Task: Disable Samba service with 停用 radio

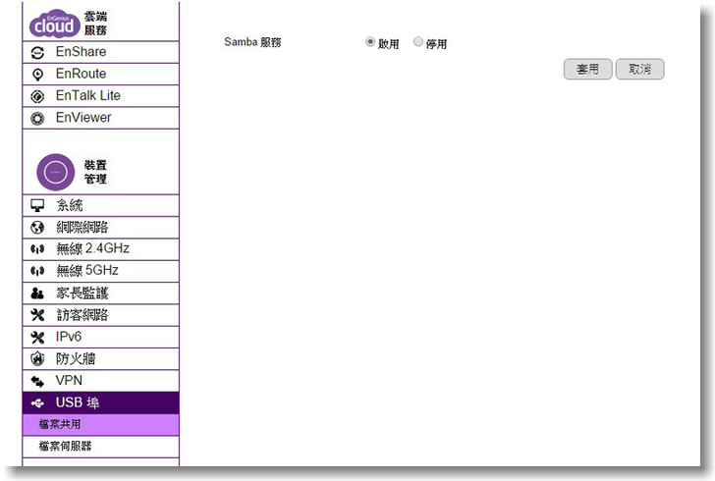Action: tap(418, 42)
